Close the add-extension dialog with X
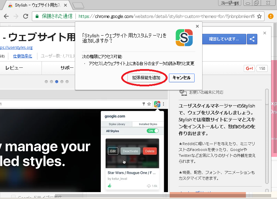Image resolution: width=277 pixels, height=199 pixels. [x=197, y=26]
